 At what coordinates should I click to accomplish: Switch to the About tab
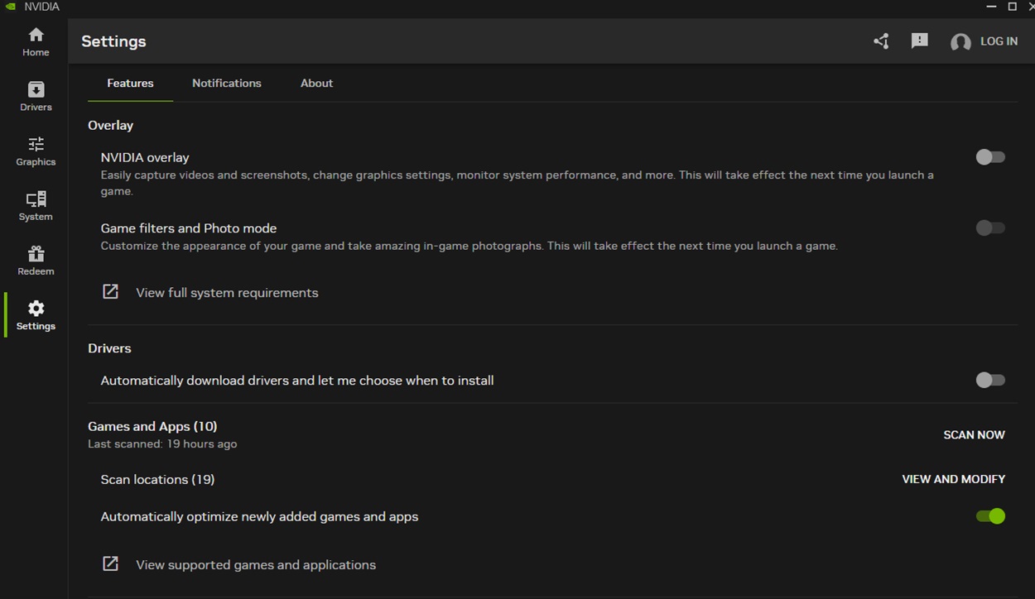pyautogui.click(x=316, y=84)
